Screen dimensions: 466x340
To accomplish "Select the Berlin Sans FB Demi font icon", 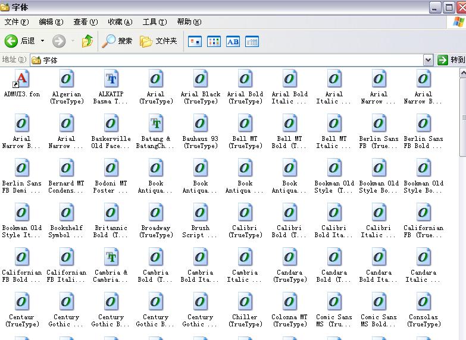I will 22,168.
